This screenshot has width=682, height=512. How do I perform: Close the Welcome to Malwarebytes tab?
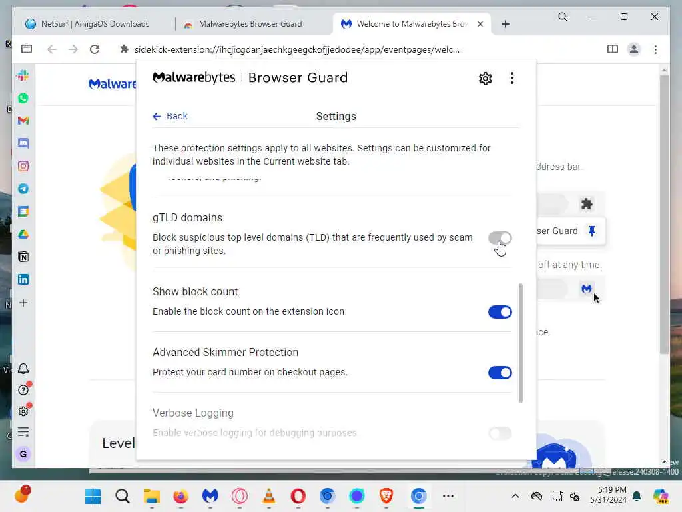click(x=480, y=24)
